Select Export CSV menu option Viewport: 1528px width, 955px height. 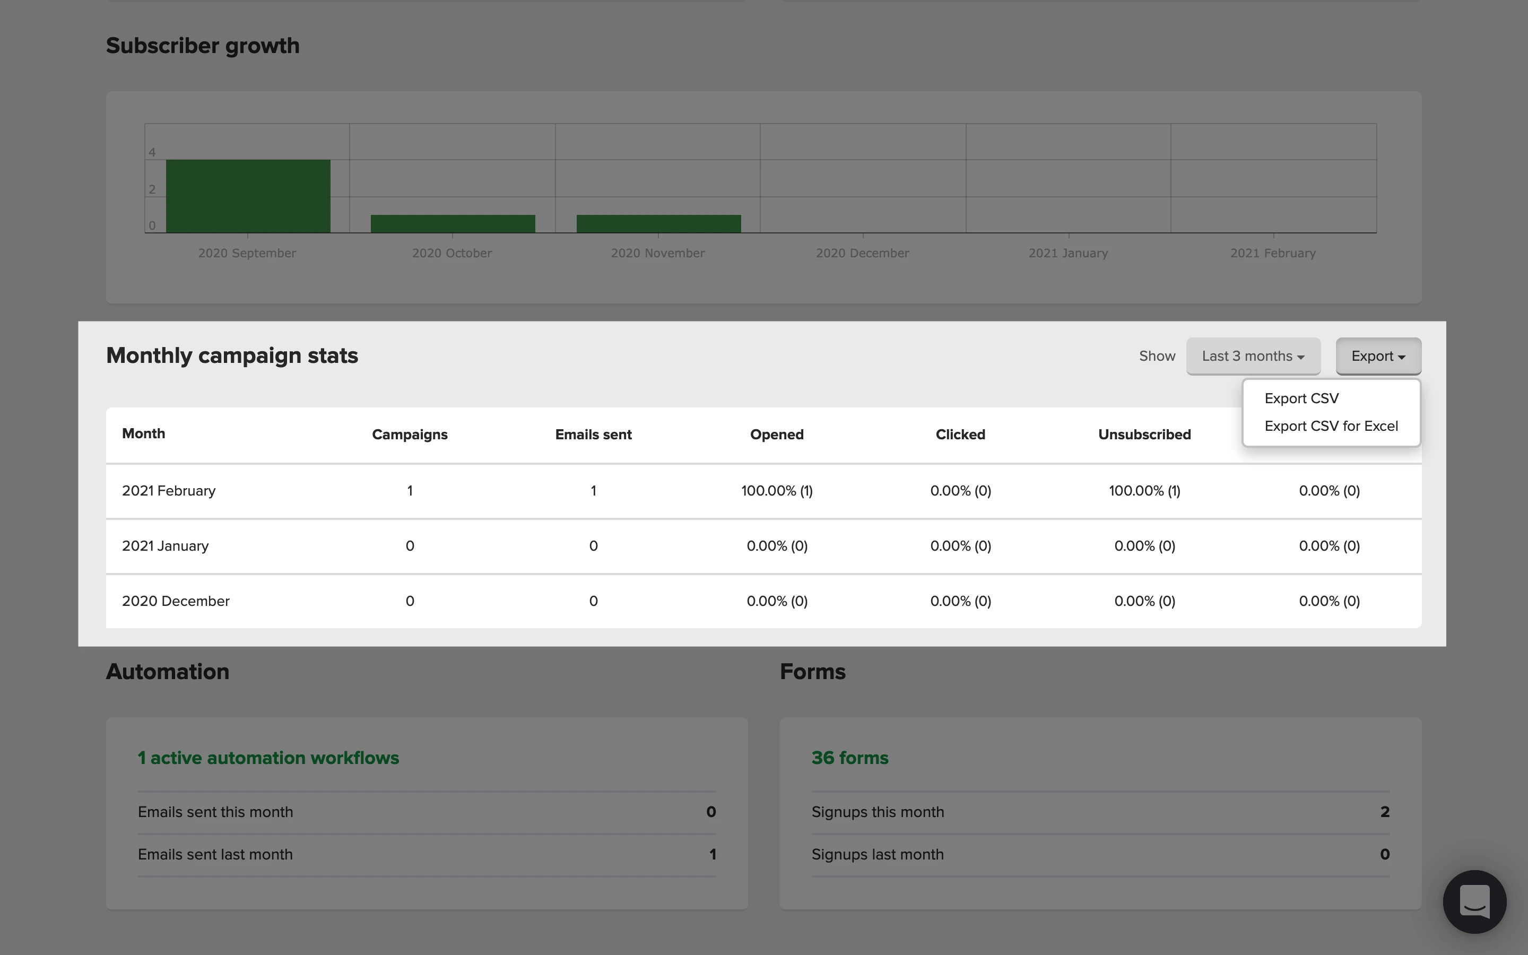click(1301, 398)
